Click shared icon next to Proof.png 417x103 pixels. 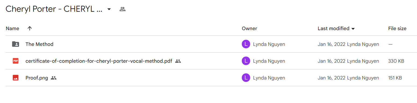tap(53, 78)
